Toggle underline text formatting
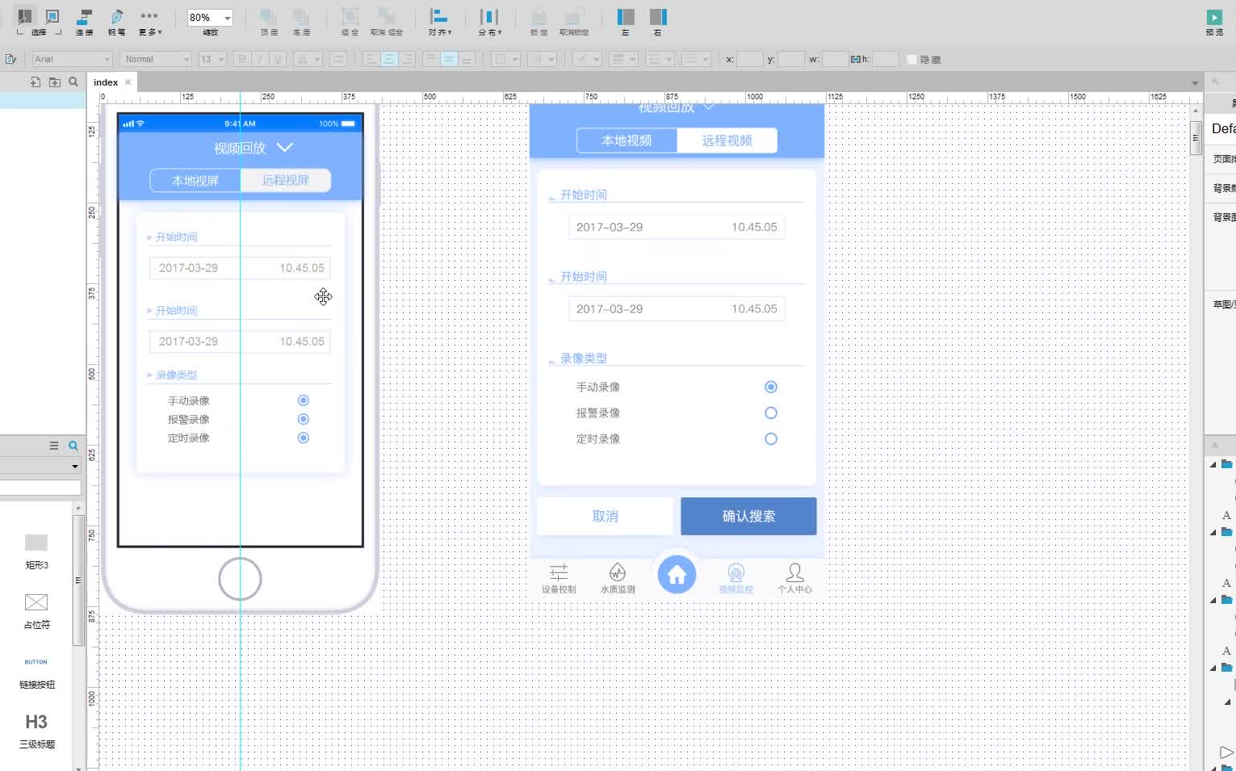This screenshot has width=1236, height=771. pyautogui.click(x=278, y=59)
